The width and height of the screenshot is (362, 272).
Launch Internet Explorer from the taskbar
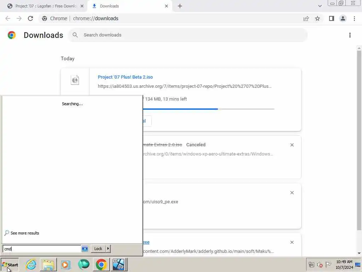31,264
